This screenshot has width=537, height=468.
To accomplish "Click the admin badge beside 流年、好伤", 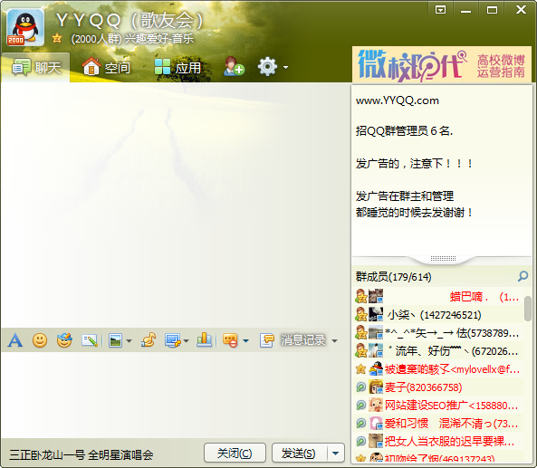I will [x=361, y=351].
